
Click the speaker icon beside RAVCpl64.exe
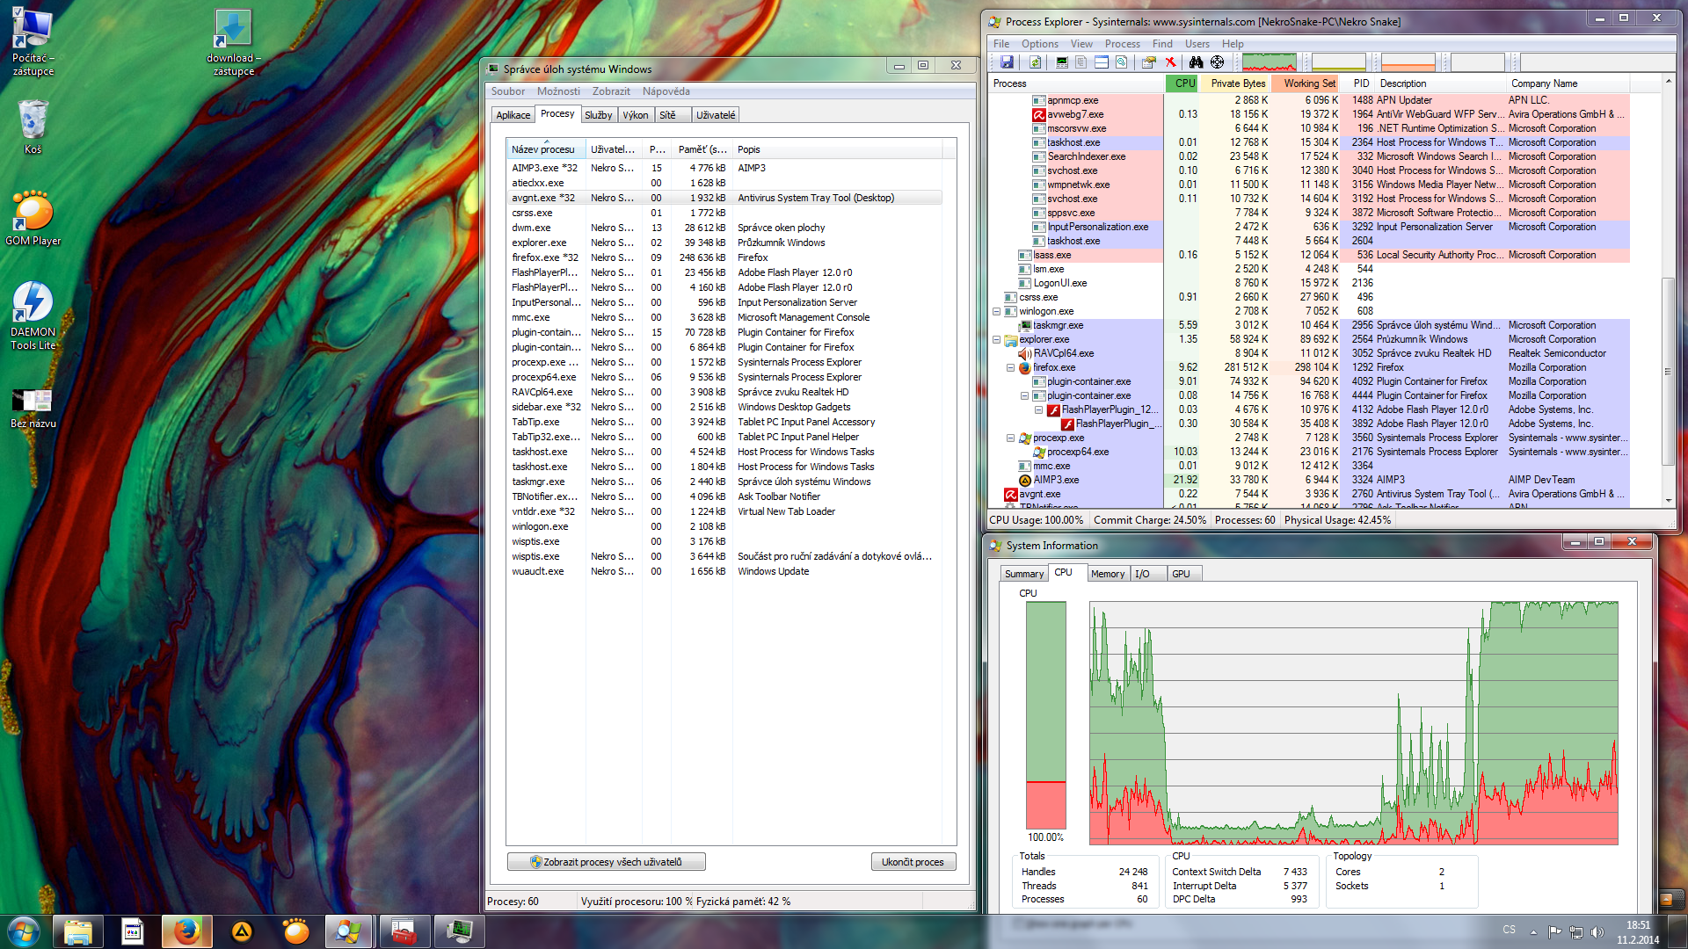[1024, 353]
